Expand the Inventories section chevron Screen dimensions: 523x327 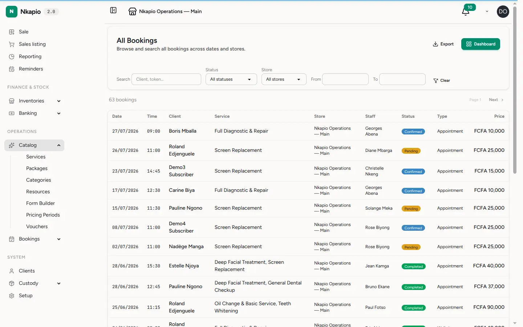coord(59,101)
